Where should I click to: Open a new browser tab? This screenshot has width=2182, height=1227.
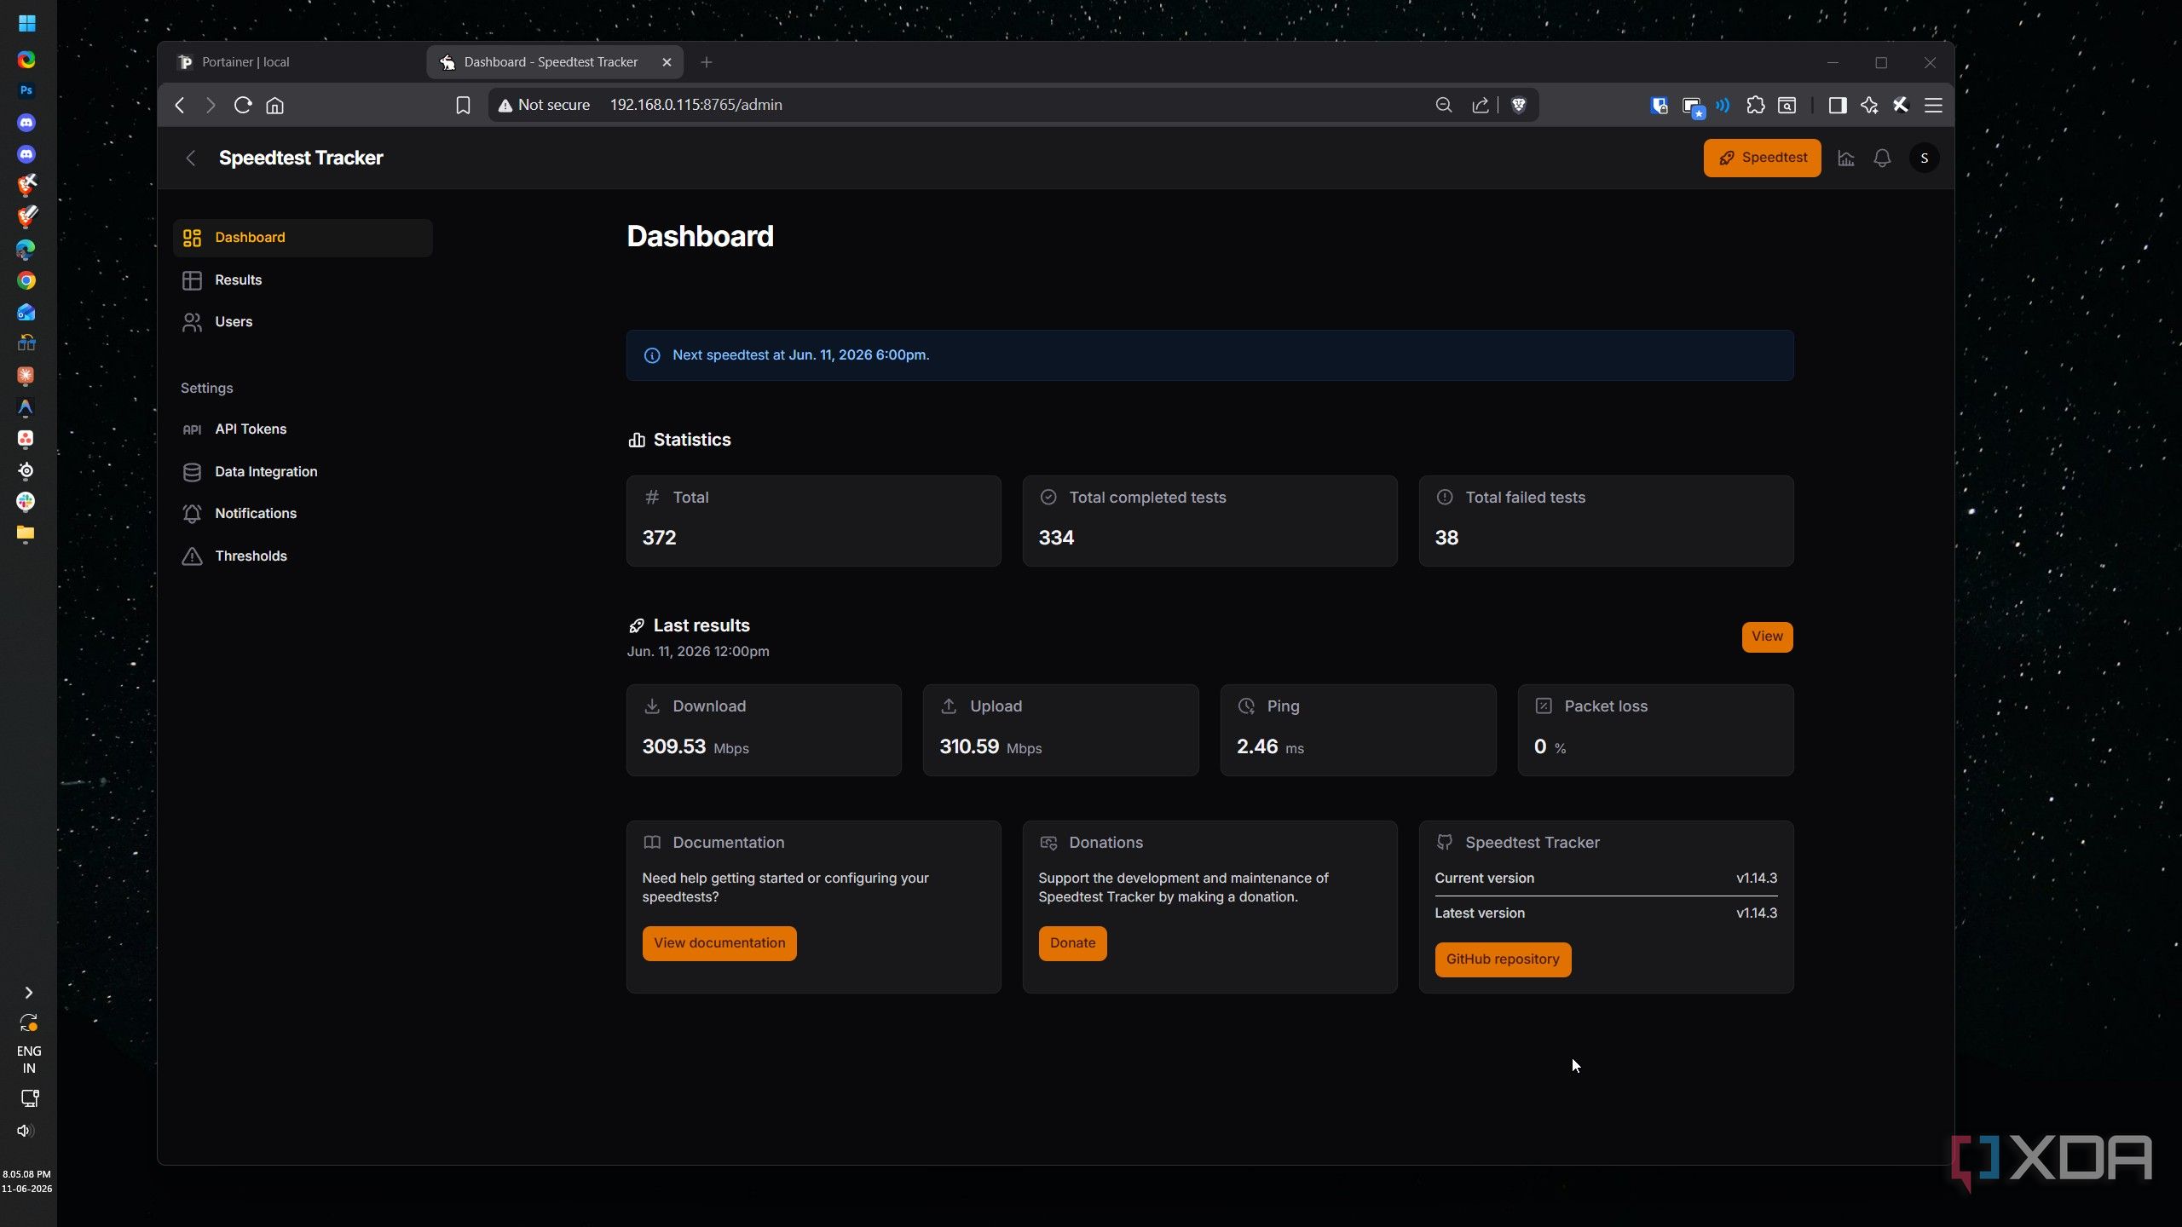tap(706, 62)
